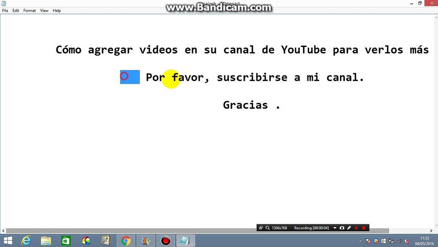Viewport: 438px width, 247px height.
Task: Click the Recording [00:00:04] timer text
Action: click(311, 228)
